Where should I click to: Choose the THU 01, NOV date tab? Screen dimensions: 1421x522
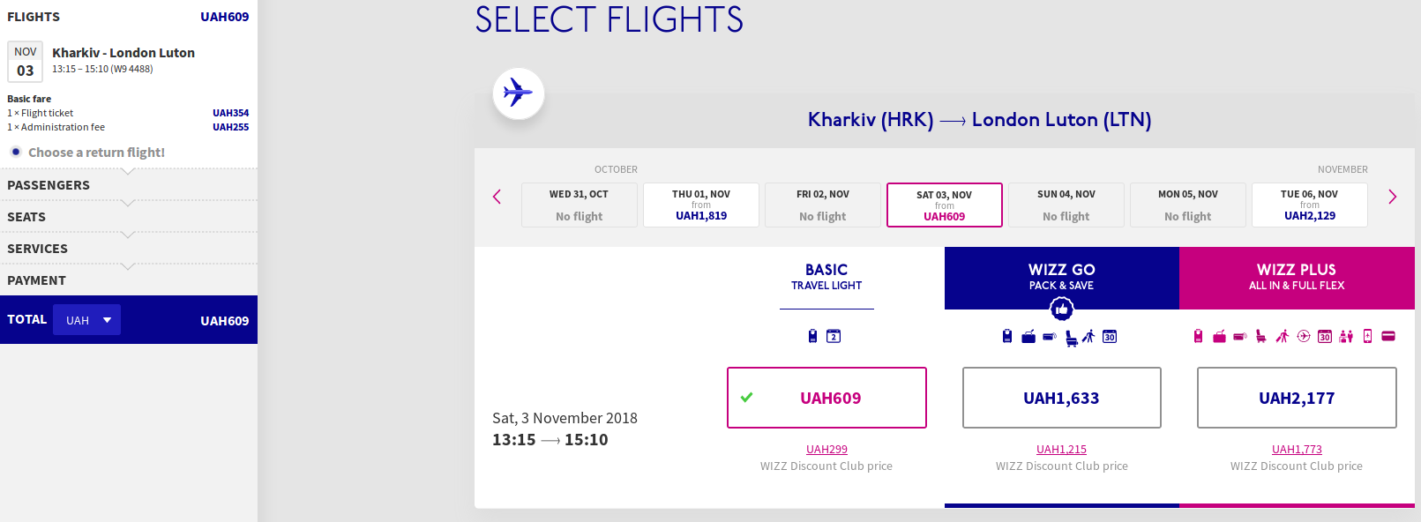[x=701, y=205]
